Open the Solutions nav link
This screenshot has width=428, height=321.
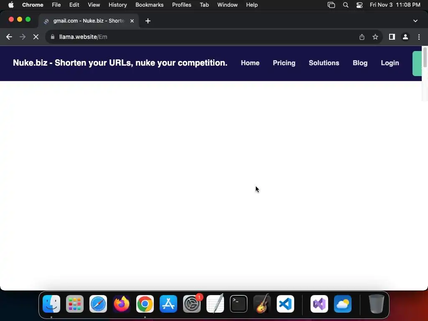324,63
